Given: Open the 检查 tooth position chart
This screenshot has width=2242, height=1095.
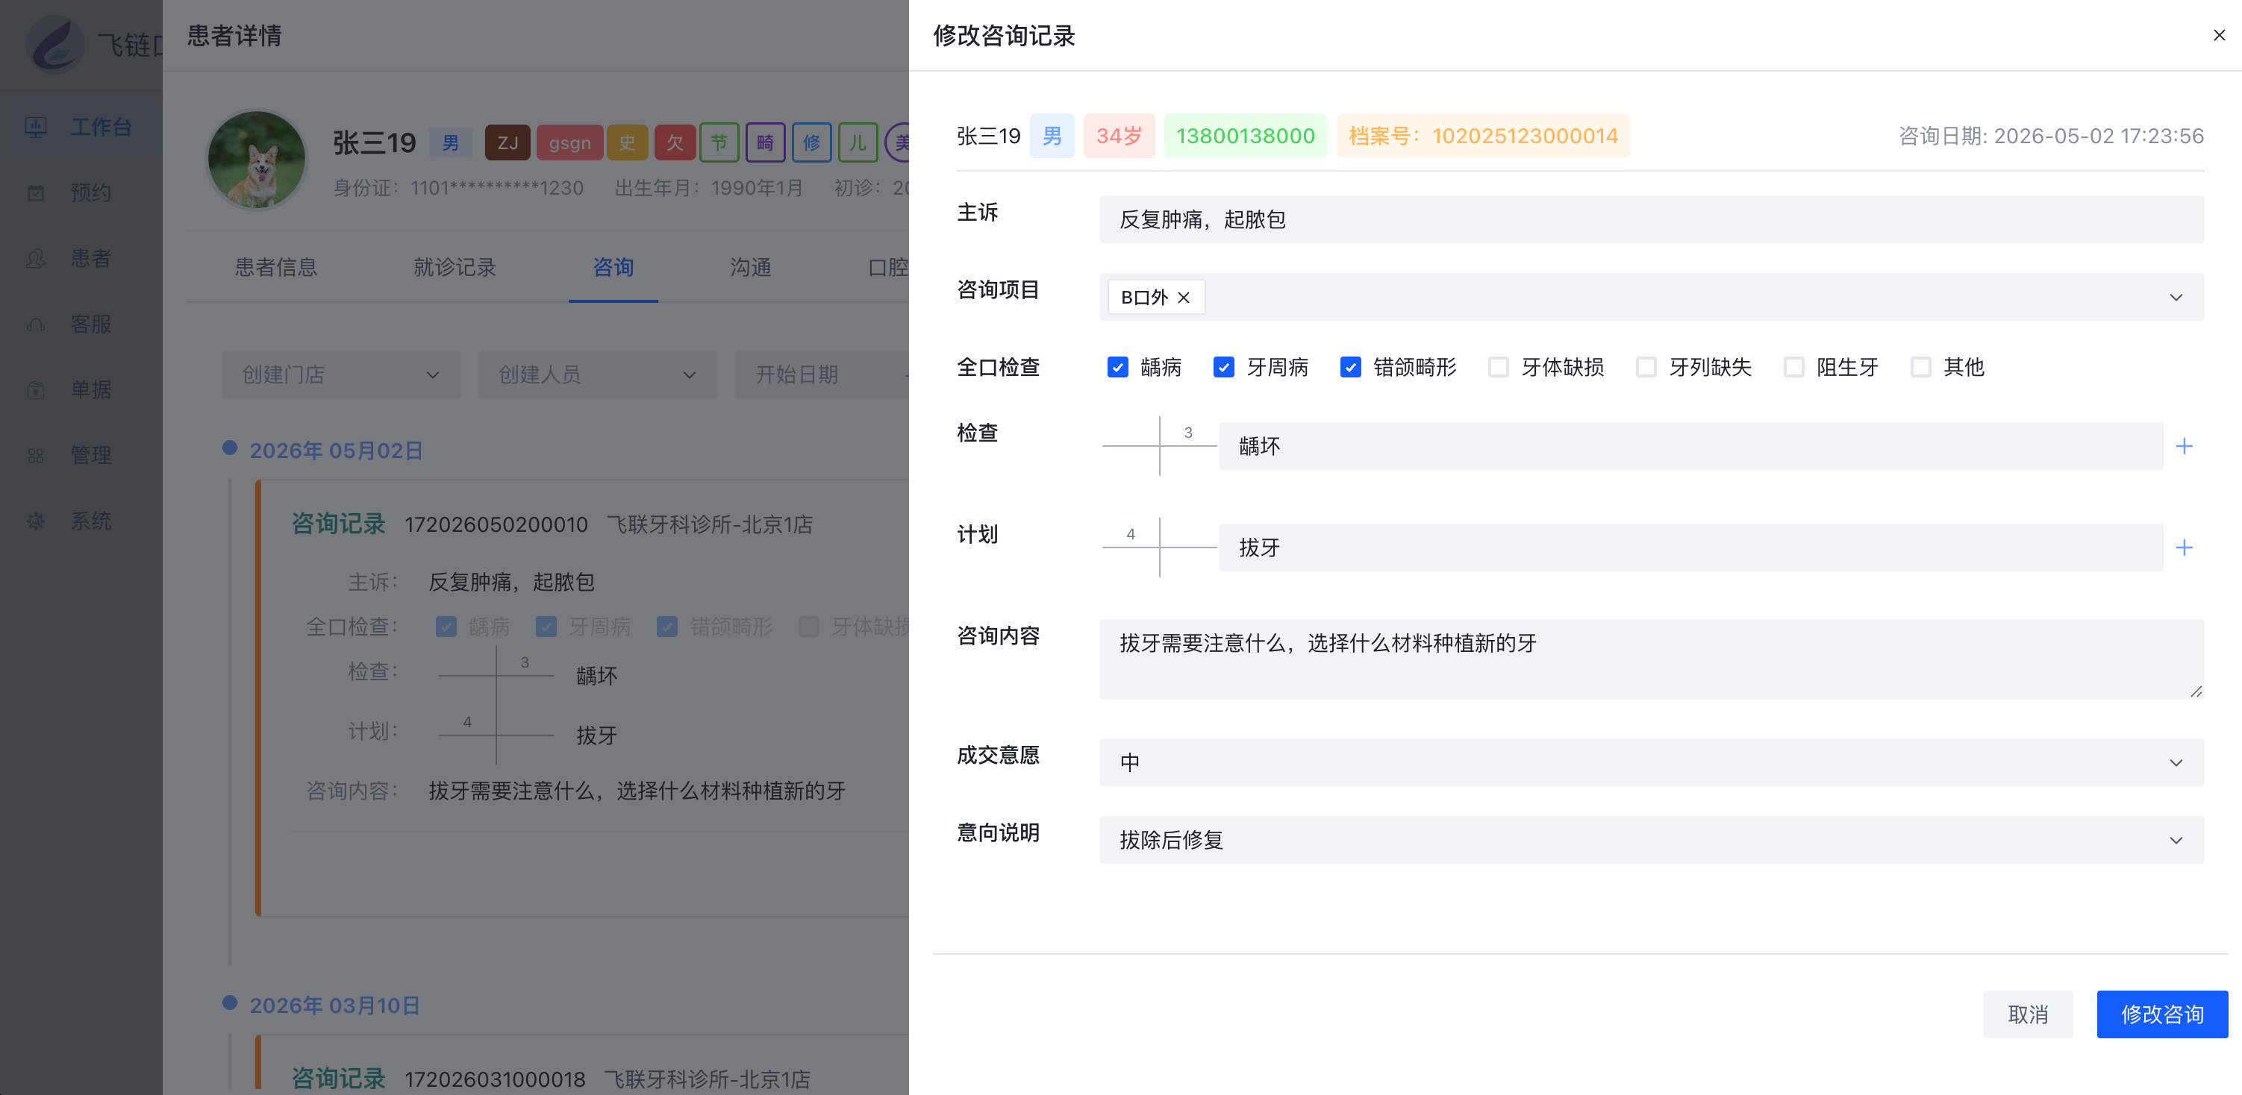Looking at the screenshot, I should 1159,446.
